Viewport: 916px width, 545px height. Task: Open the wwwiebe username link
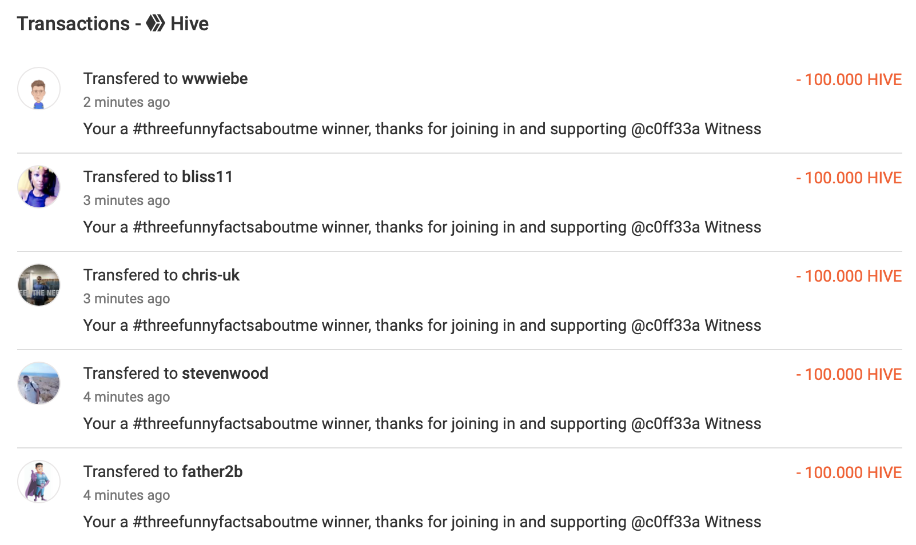214,79
